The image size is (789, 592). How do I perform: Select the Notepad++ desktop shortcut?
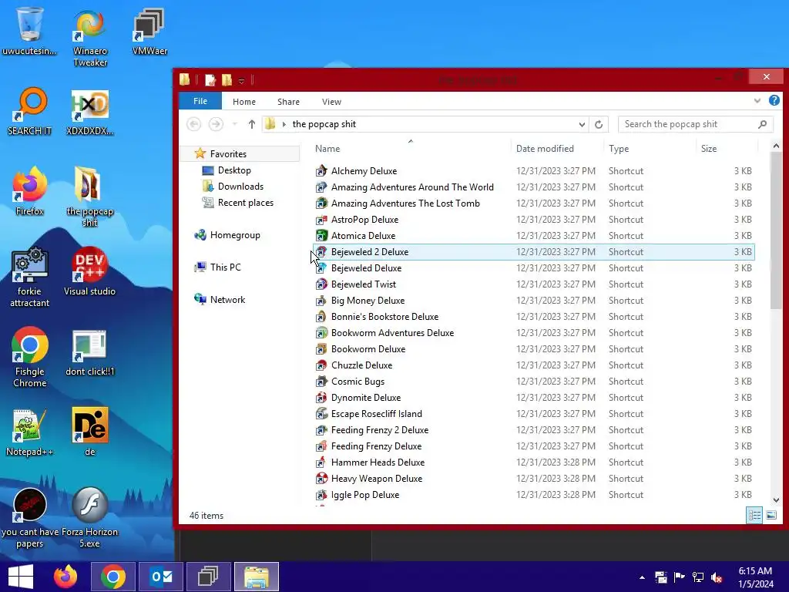(x=30, y=432)
